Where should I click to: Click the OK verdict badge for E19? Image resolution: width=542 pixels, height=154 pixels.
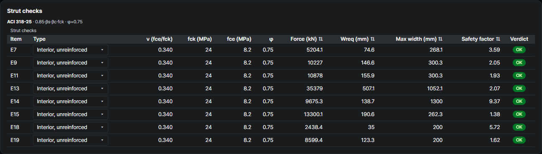click(x=519, y=140)
